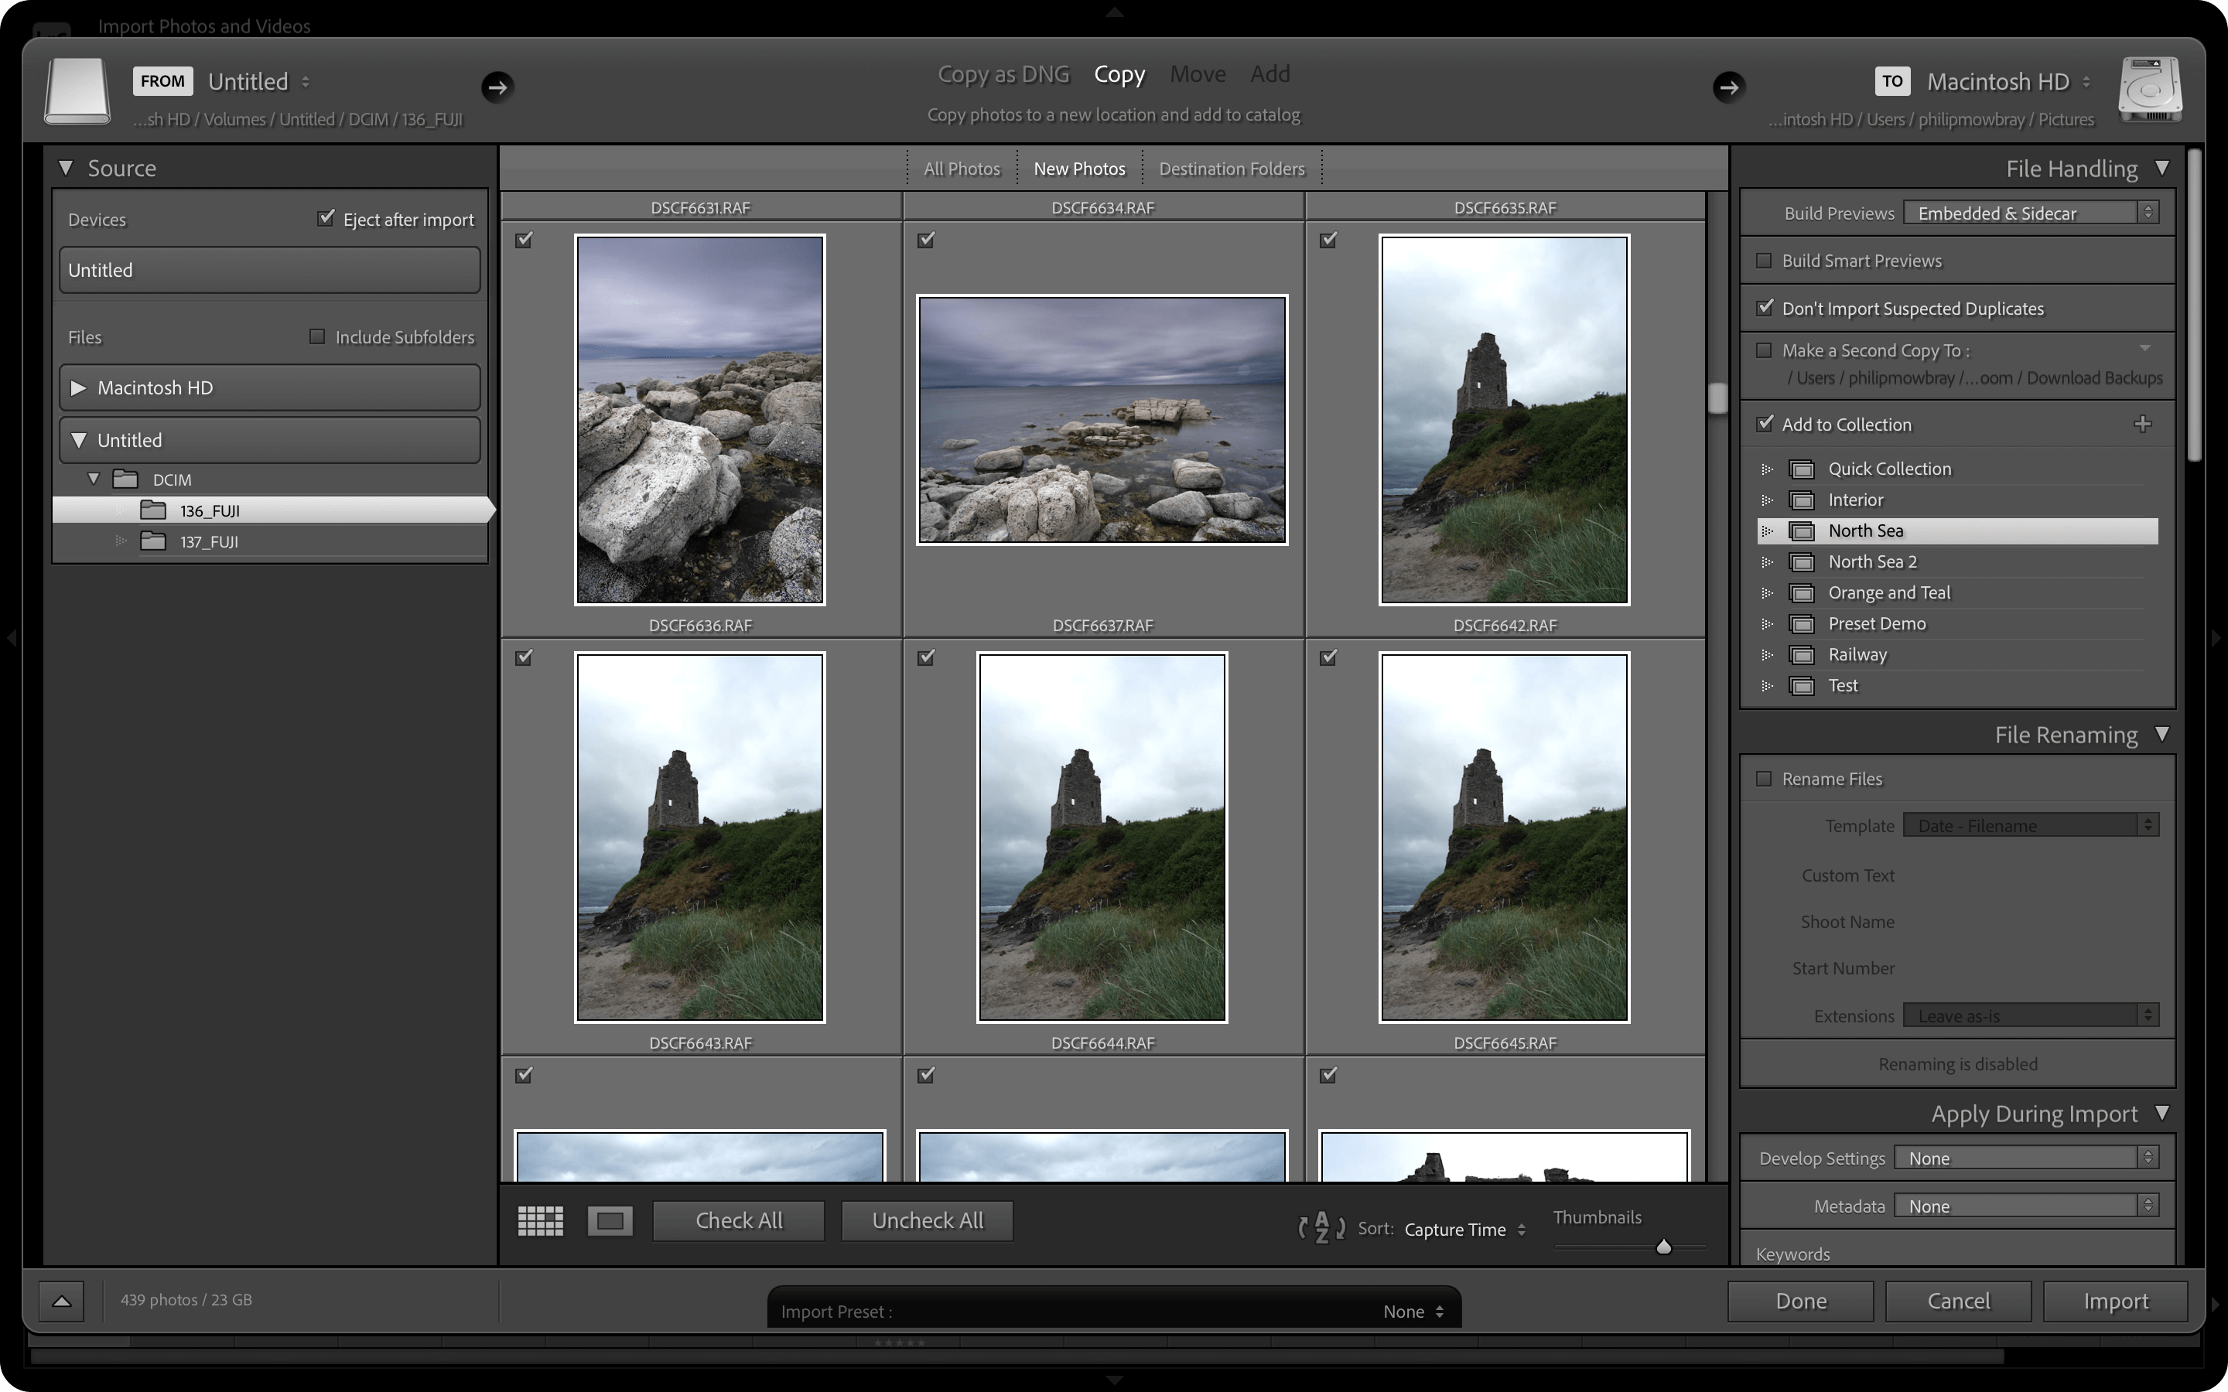
Task: Click the Orange and Teal collection icon
Action: (1802, 593)
